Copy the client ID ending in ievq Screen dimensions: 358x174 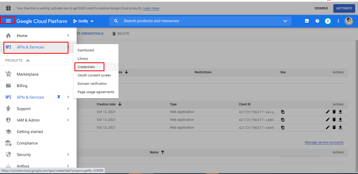click(283, 112)
